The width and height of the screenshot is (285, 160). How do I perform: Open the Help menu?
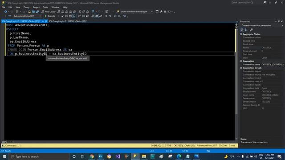[x=65, y=7]
